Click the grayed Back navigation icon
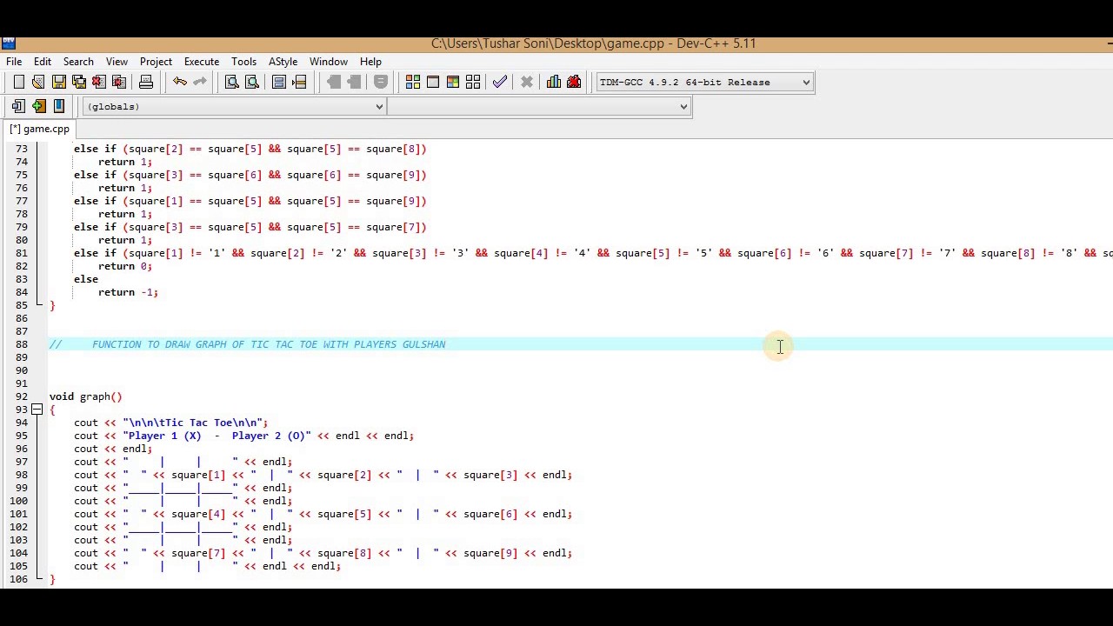1113x626 pixels. tap(334, 82)
